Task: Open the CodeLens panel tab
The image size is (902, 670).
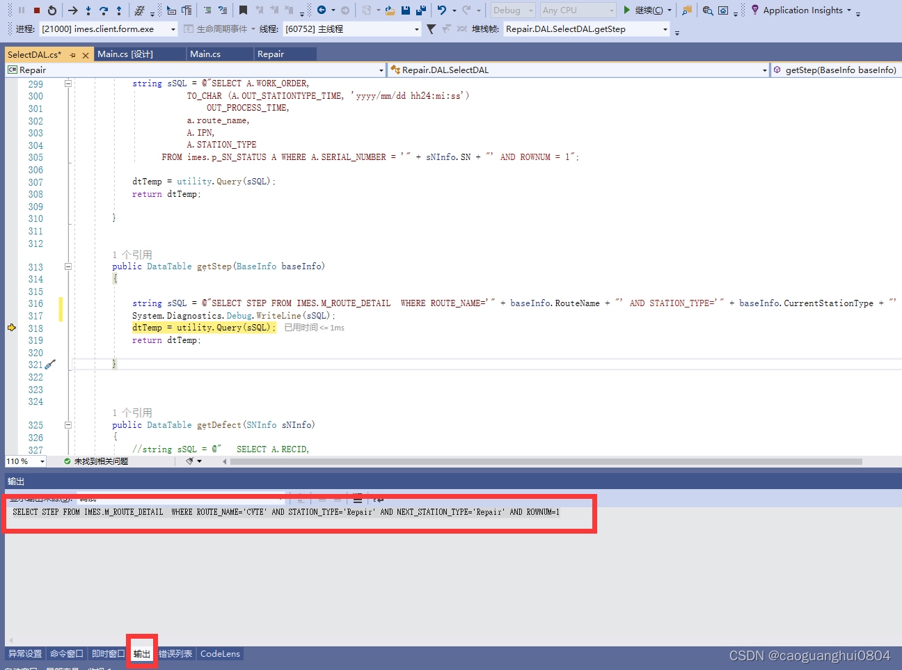Action: (220, 654)
